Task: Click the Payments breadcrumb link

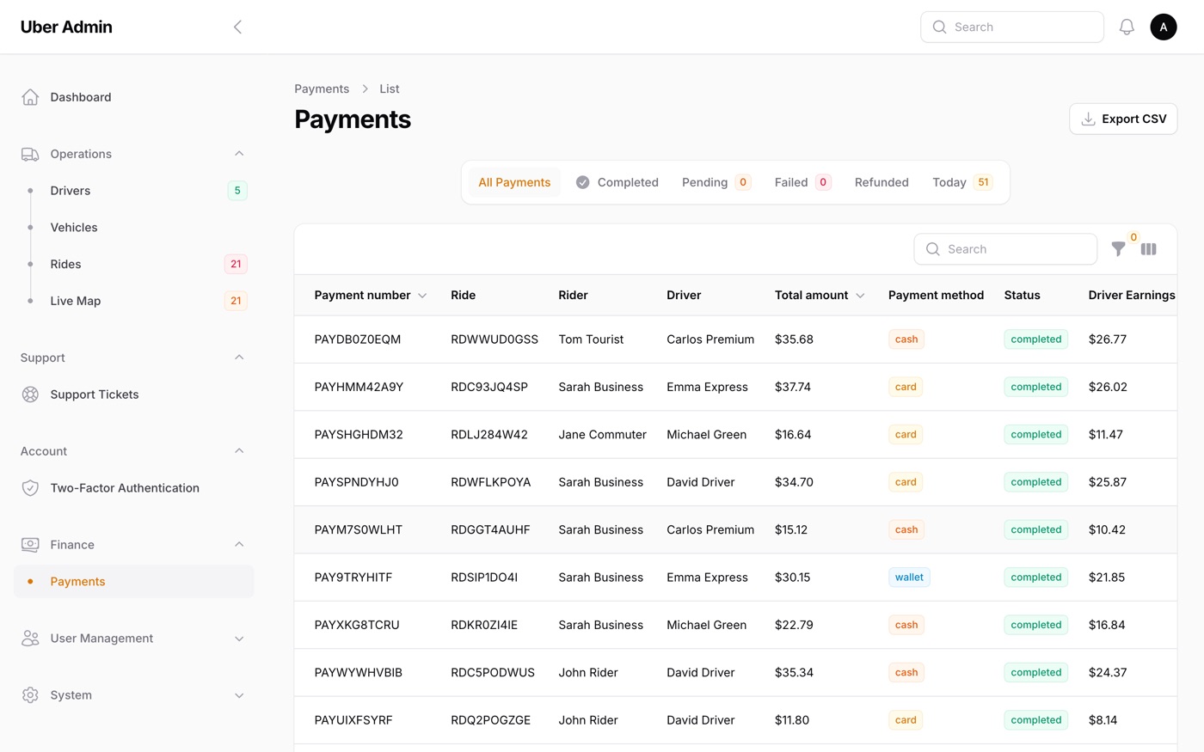Action: point(322,89)
